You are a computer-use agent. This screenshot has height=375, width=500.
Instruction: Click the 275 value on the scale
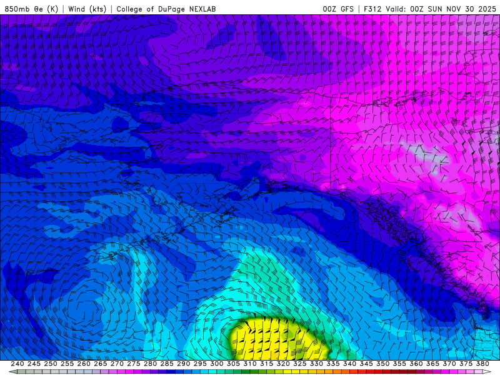coord(134,364)
